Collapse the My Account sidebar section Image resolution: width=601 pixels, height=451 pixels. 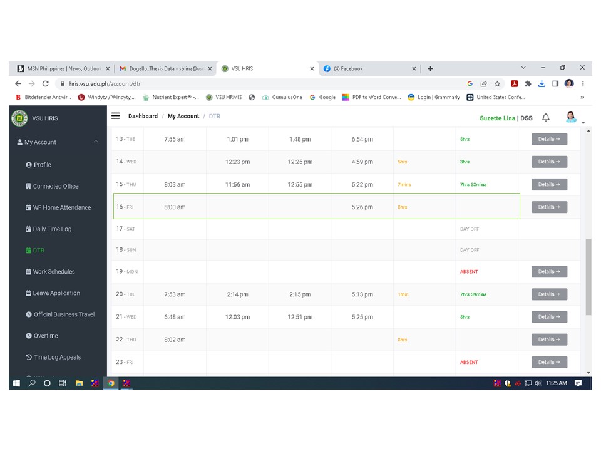click(x=96, y=142)
